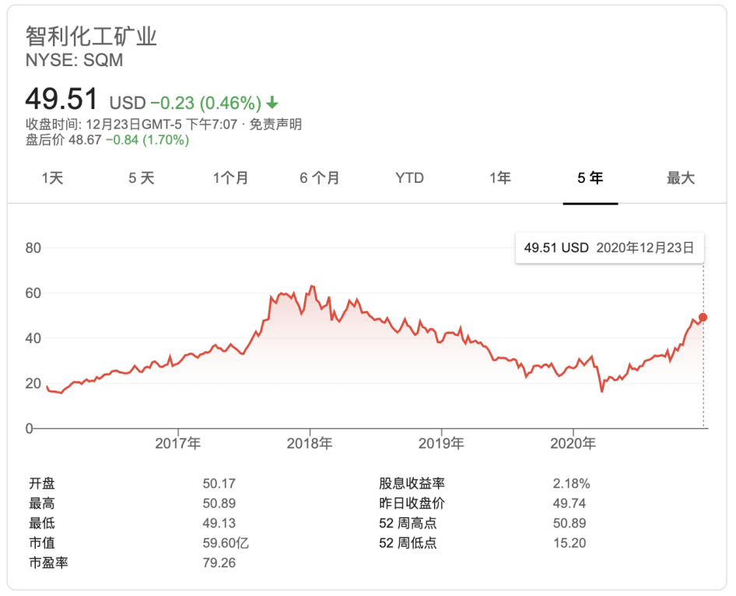Click the 智利化工矿业 company title

pos(91,37)
